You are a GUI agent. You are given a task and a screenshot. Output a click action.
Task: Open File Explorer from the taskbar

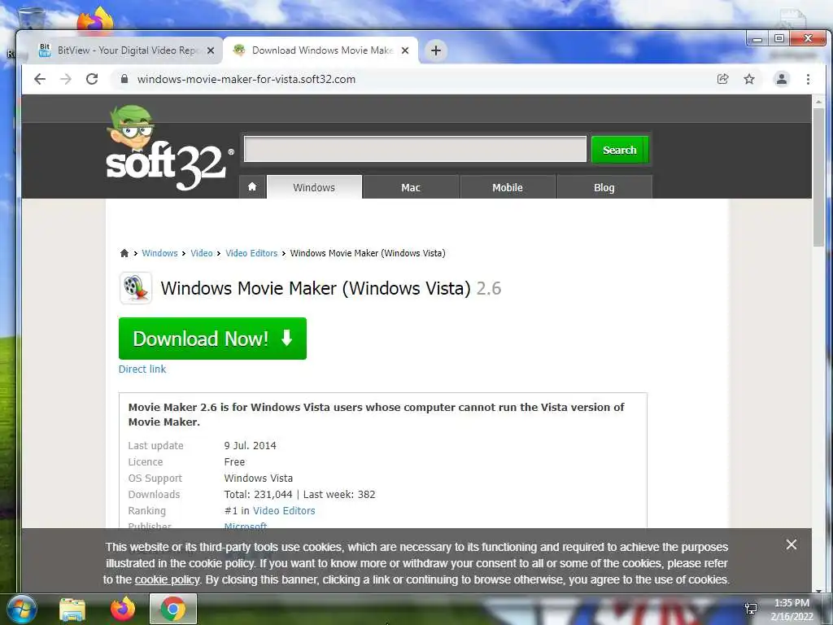(72, 609)
